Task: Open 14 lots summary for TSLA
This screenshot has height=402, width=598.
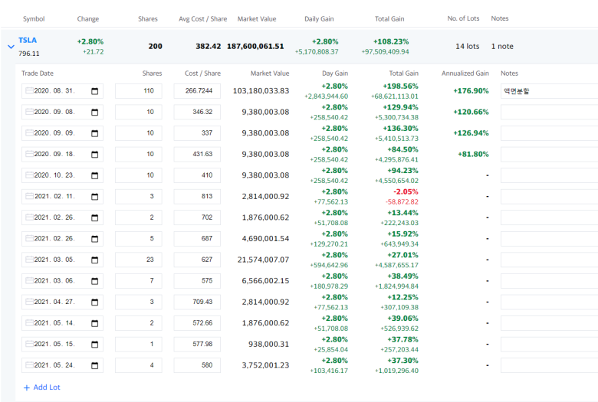Action: 467,46
